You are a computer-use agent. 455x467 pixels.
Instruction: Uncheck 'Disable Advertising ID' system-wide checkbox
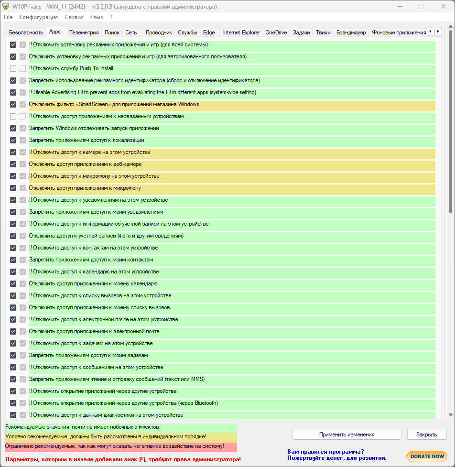click(x=13, y=92)
